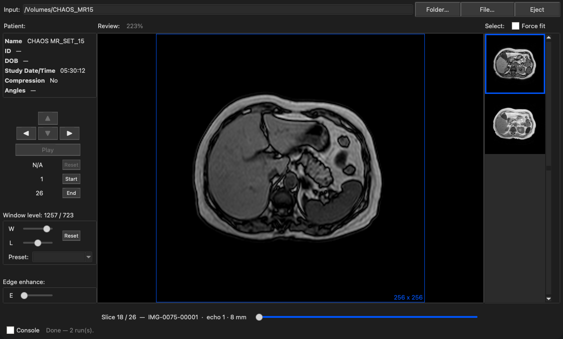Reset the window level values
The width and height of the screenshot is (563, 339).
(x=71, y=236)
